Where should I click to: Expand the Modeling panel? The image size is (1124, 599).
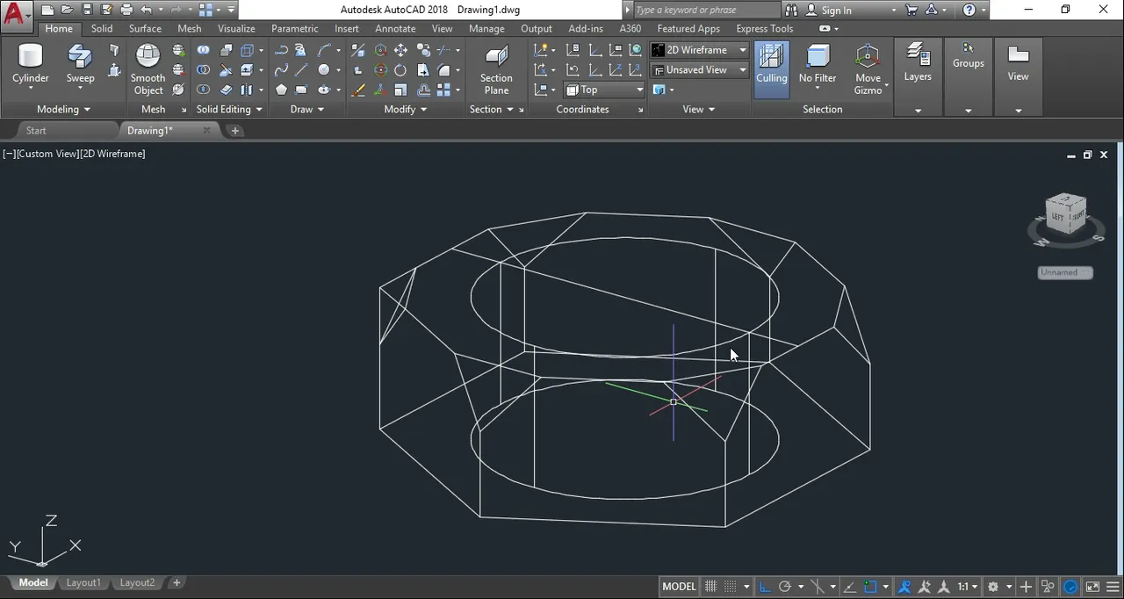(63, 109)
